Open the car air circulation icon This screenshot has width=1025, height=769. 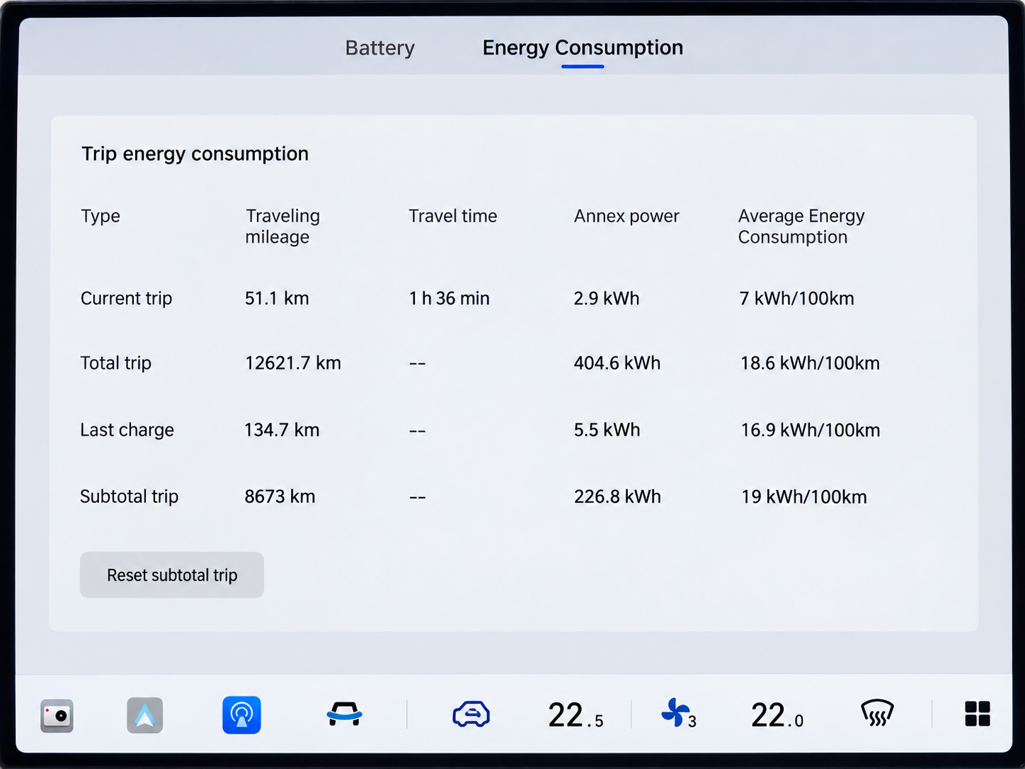[x=471, y=714]
